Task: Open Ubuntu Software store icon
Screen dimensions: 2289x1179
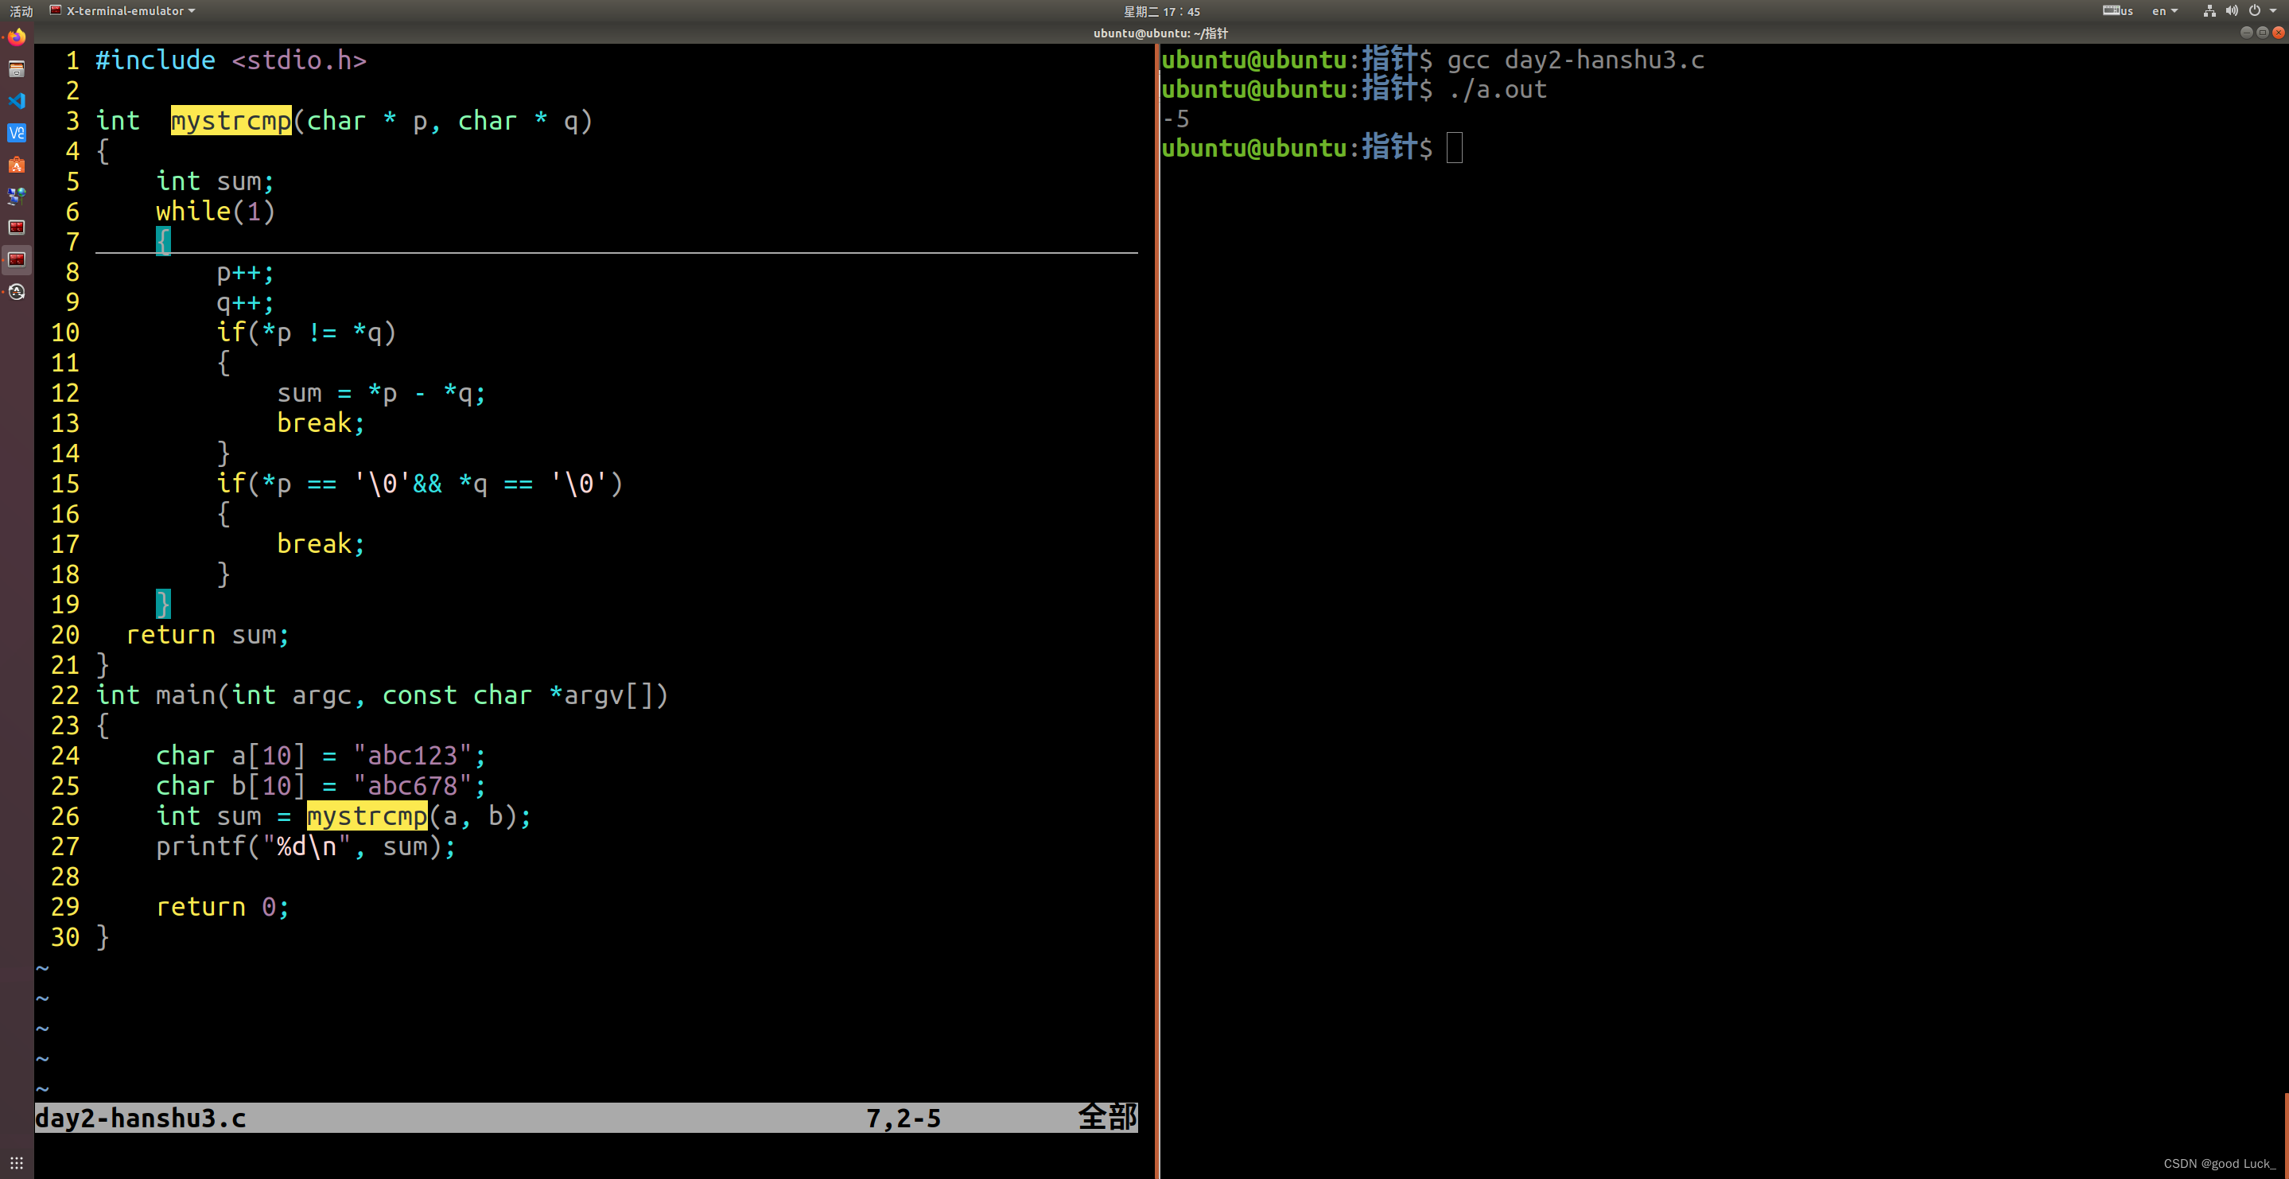Action: tap(16, 165)
